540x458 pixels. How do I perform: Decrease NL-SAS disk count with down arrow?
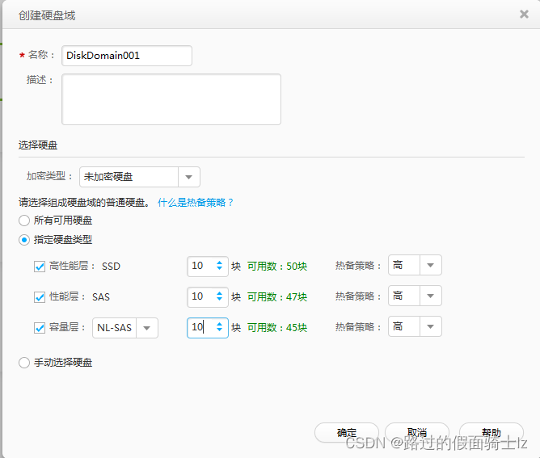[x=219, y=330]
